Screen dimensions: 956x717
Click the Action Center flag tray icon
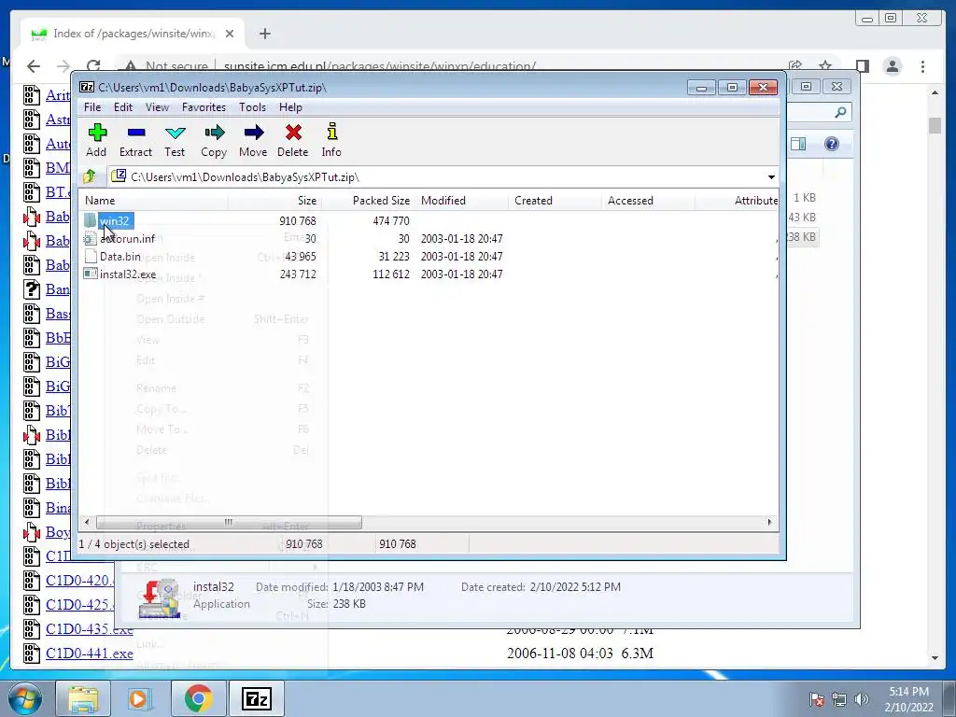(816, 699)
